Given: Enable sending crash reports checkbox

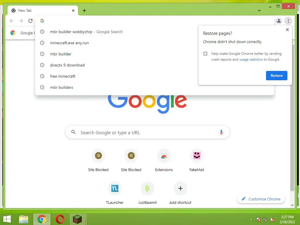Looking at the screenshot, I should pyautogui.click(x=205, y=54).
